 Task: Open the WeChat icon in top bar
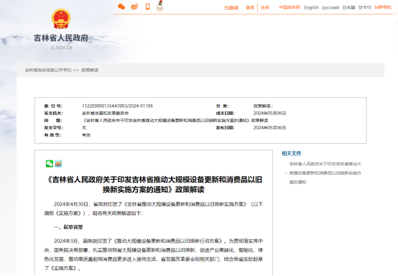(121, 6)
